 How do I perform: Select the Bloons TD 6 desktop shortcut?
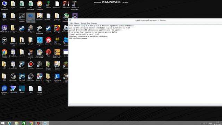click(40, 77)
